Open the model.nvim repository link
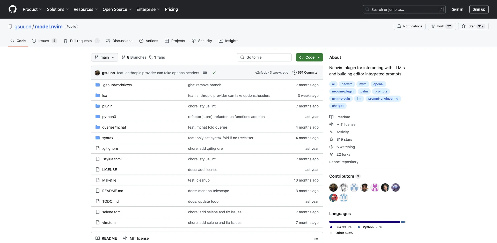Image resolution: width=497 pixels, height=243 pixels. (49, 27)
